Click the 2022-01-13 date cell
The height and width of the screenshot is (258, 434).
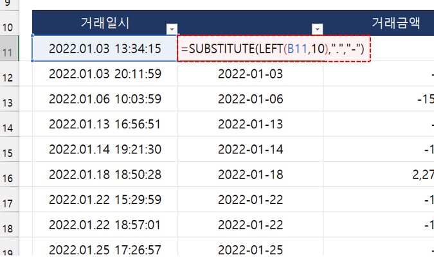point(250,124)
